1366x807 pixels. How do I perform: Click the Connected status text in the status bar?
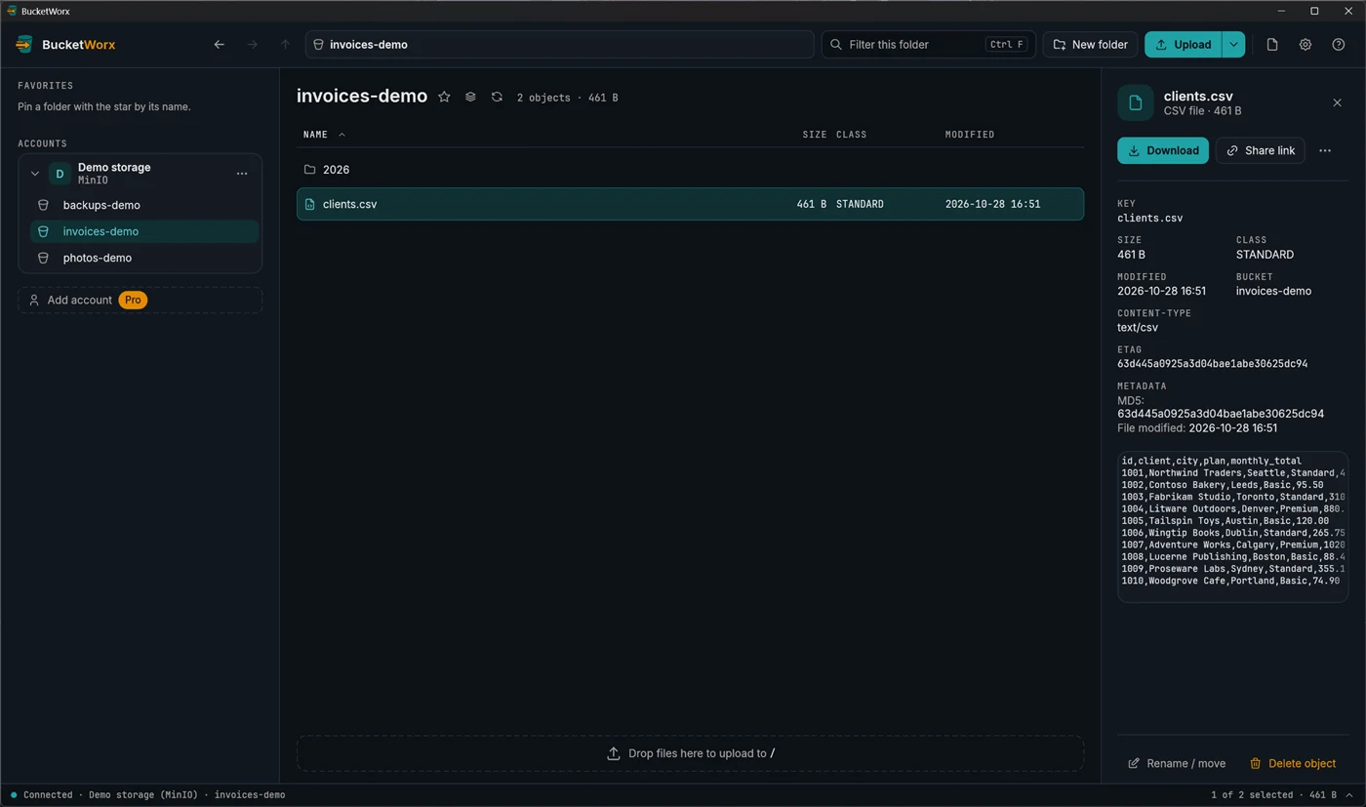tap(48, 794)
